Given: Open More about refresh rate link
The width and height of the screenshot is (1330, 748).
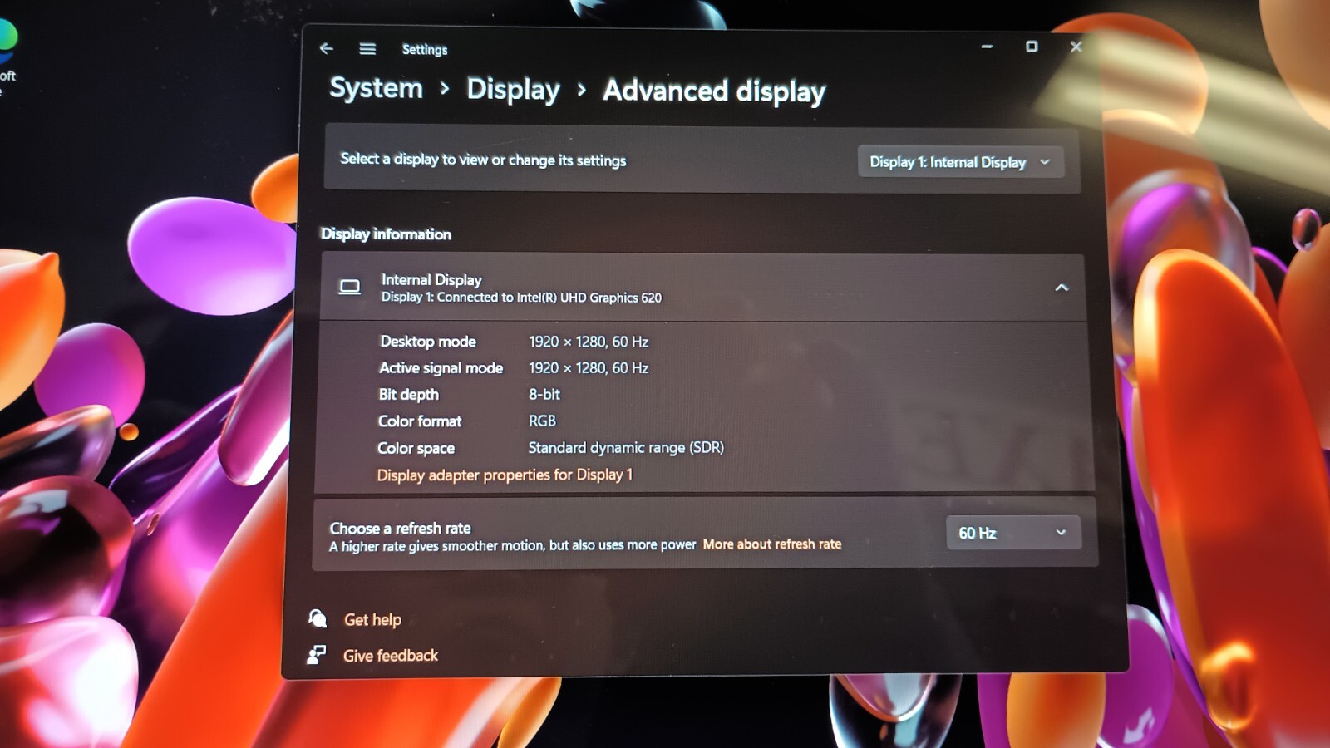Looking at the screenshot, I should click(x=772, y=544).
